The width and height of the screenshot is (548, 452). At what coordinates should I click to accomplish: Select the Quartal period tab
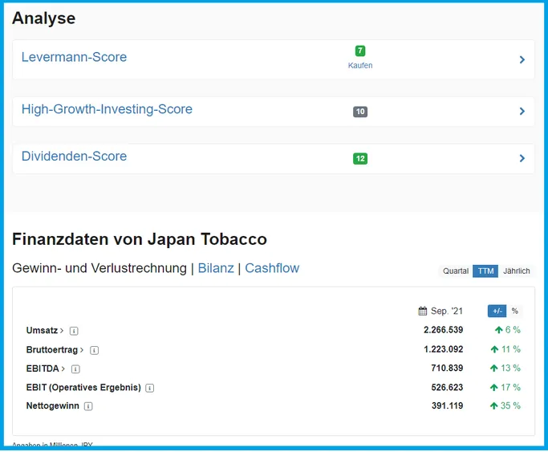click(x=456, y=271)
